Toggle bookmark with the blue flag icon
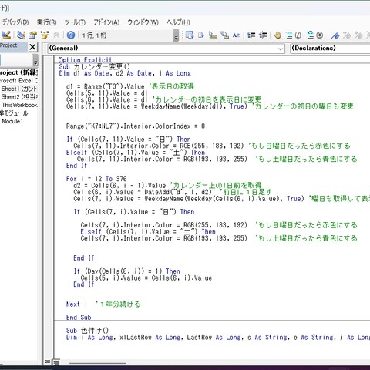 coord(335,35)
